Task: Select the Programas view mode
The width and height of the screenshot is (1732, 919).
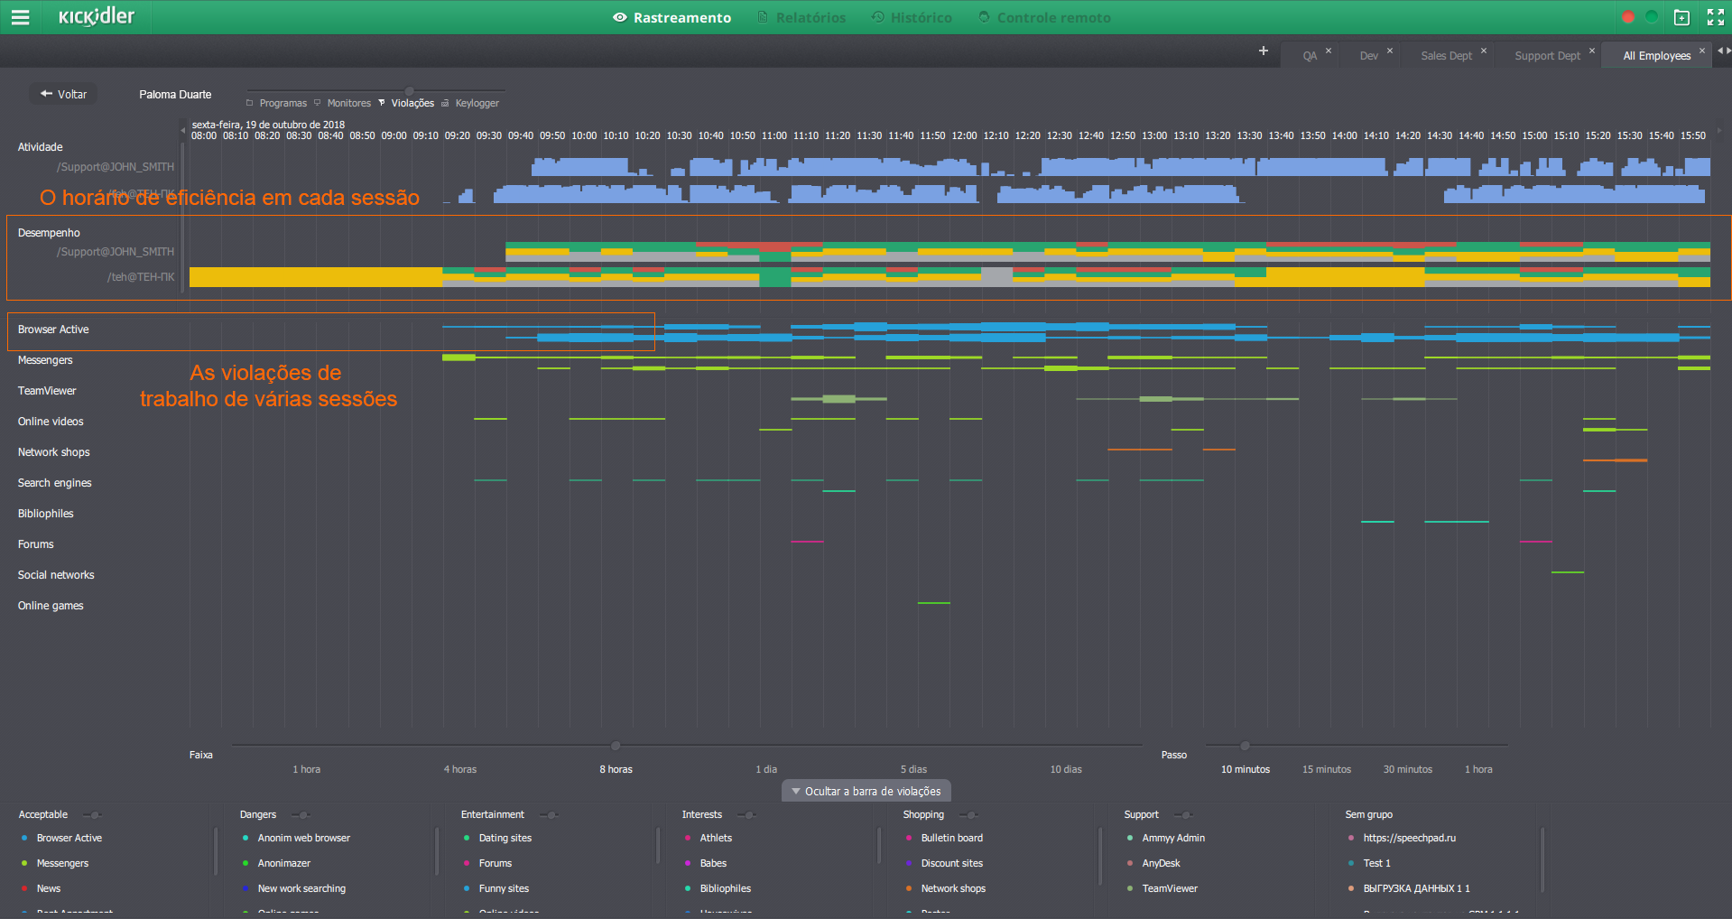Action: [x=276, y=103]
